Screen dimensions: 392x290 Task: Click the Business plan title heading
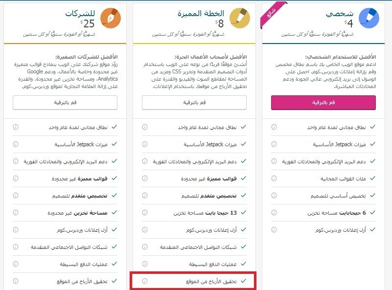coord(81,14)
